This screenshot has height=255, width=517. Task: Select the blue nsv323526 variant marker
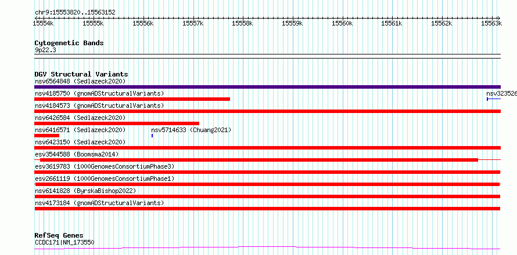pyautogui.click(x=494, y=99)
